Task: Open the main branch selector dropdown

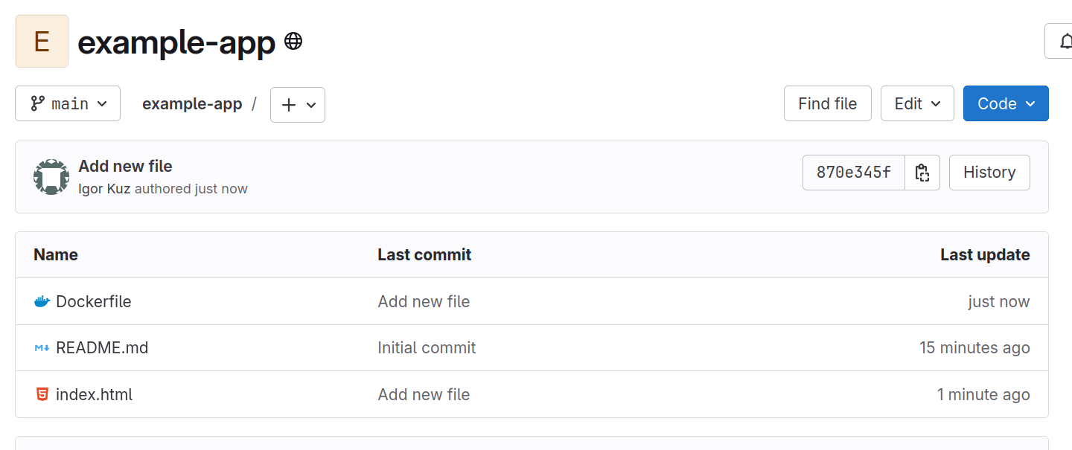Action: tap(68, 104)
